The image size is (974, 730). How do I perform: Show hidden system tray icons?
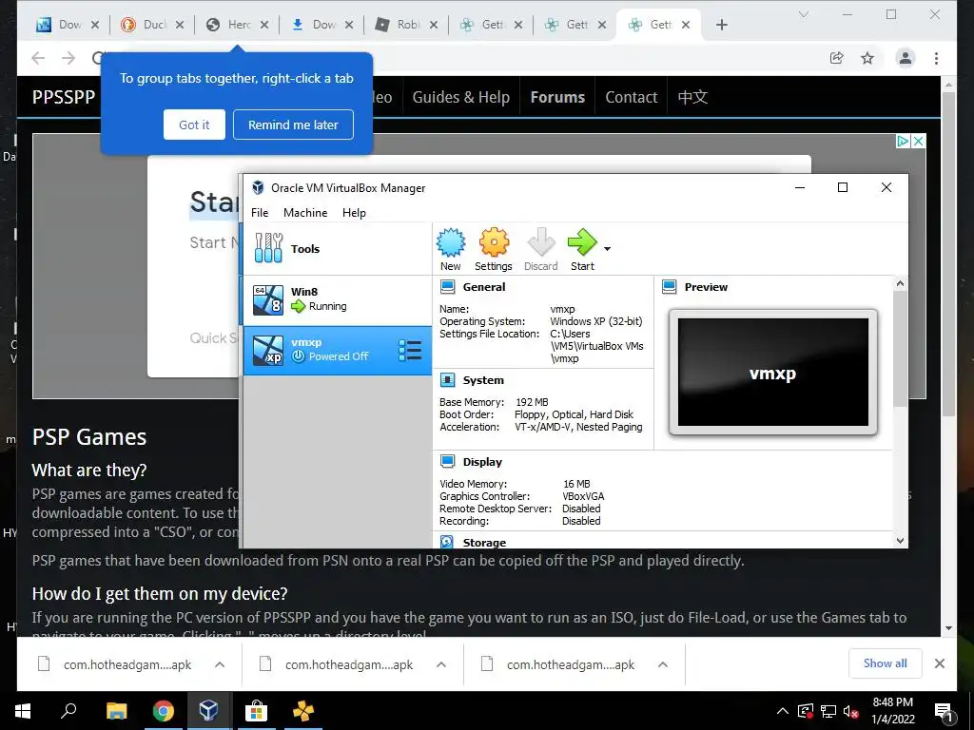coord(783,711)
